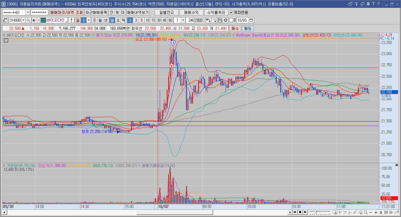This screenshot has height=217, width=401.
Task: Click the grid table icon at chart top-left
Action: tap(6, 40)
